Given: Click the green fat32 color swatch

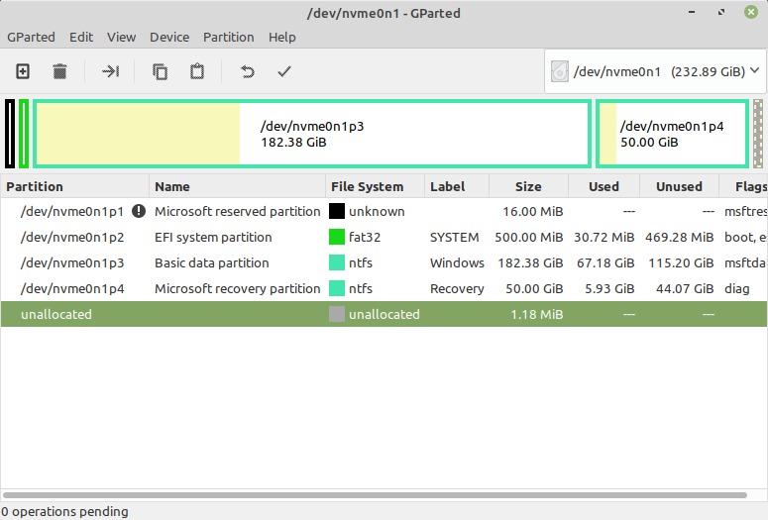Looking at the screenshot, I should point(337,237).
